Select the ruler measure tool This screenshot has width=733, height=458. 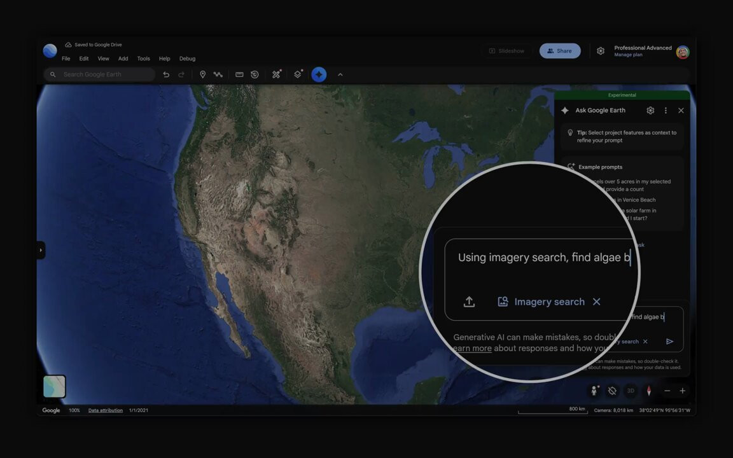click(239, 74)
